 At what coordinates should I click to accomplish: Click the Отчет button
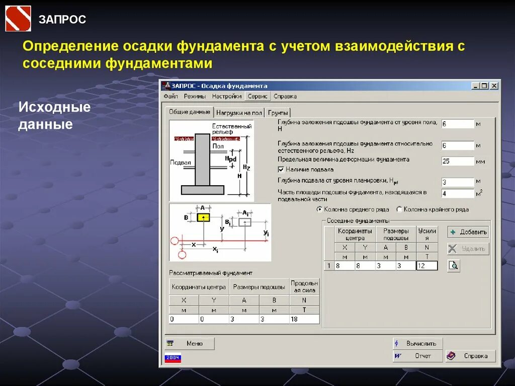[418, 356]
